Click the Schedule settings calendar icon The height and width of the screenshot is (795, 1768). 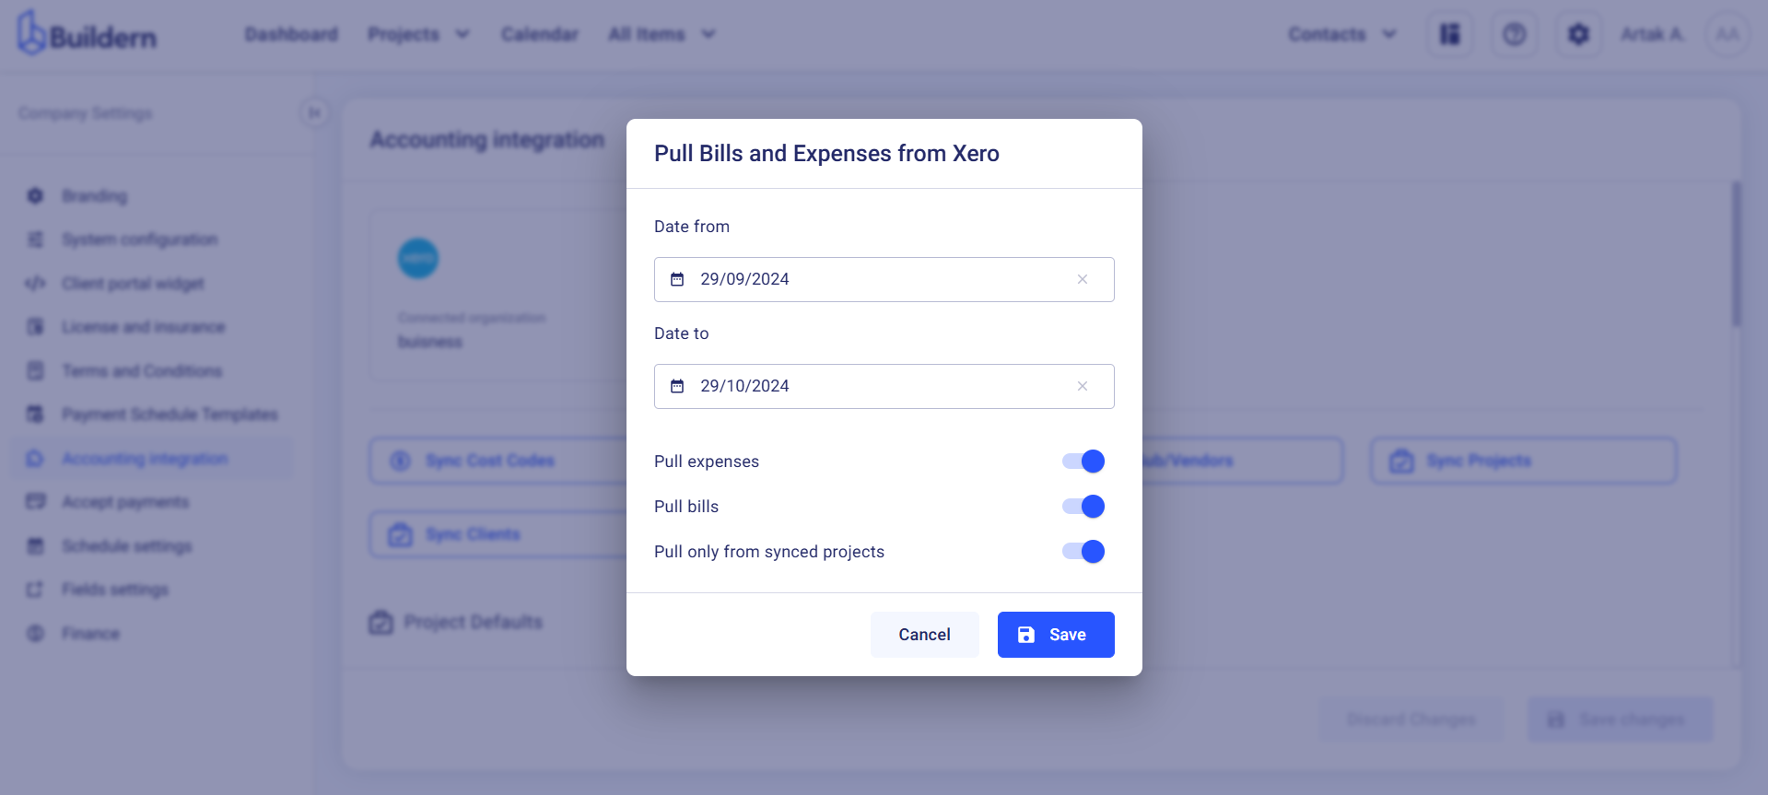[35, 546]
